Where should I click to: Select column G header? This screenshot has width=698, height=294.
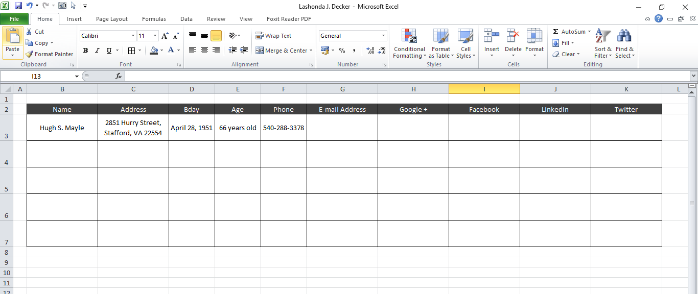pos(342,89)
